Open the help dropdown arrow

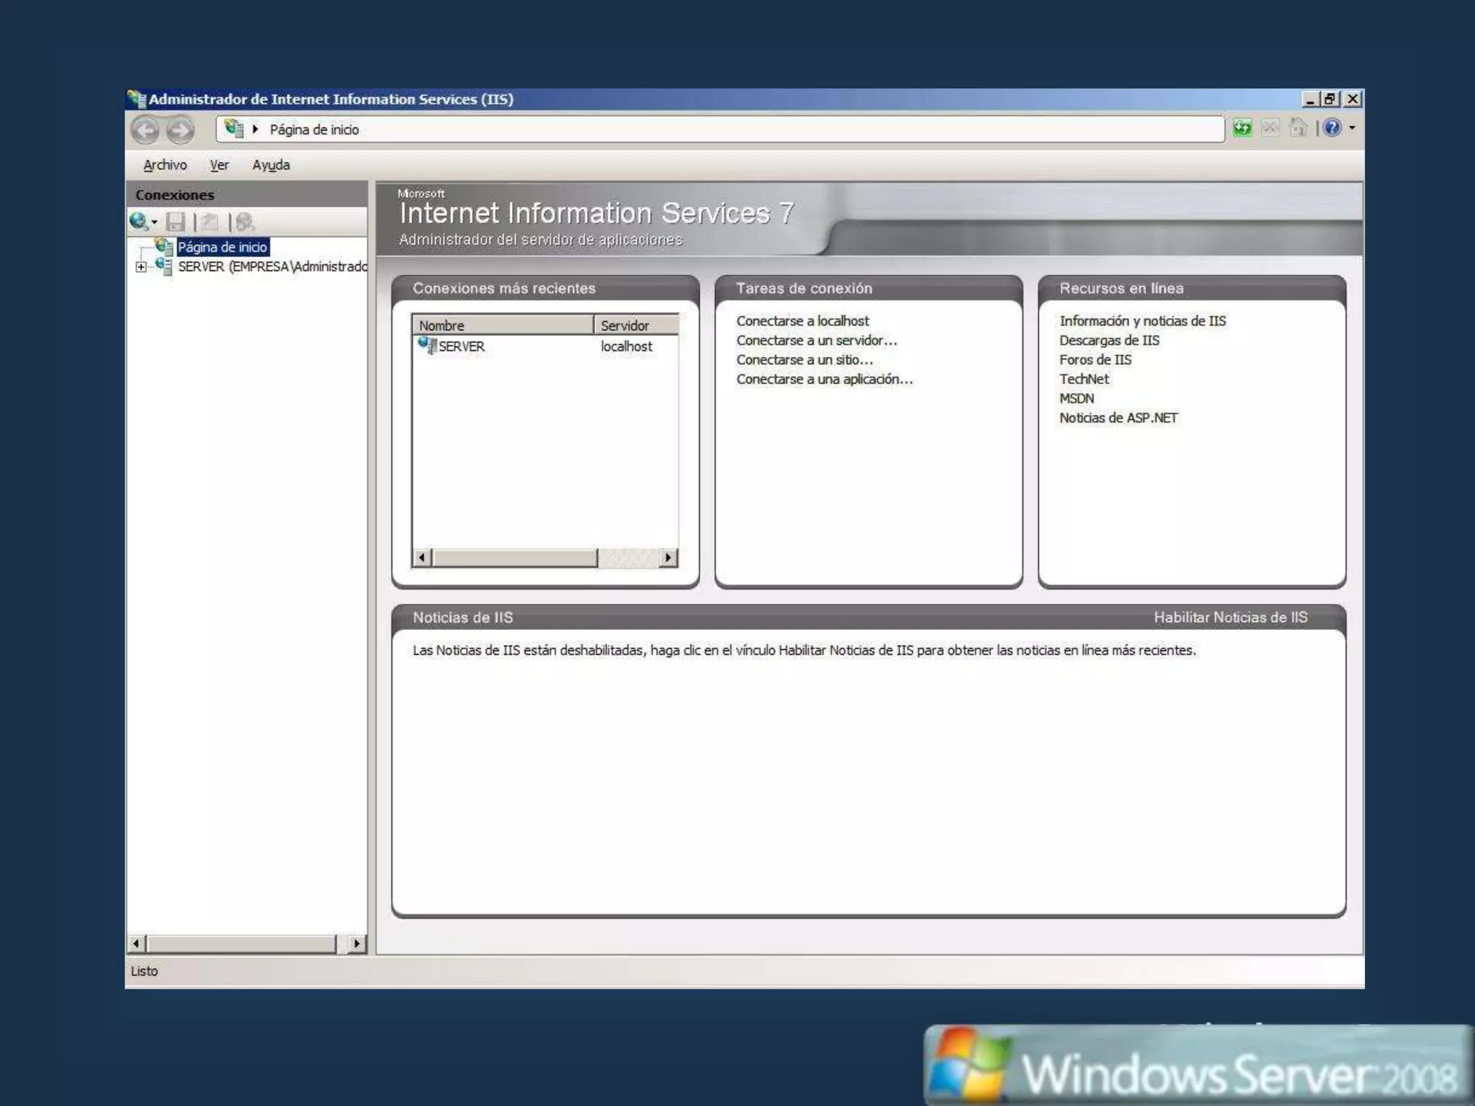point(1352,128)
